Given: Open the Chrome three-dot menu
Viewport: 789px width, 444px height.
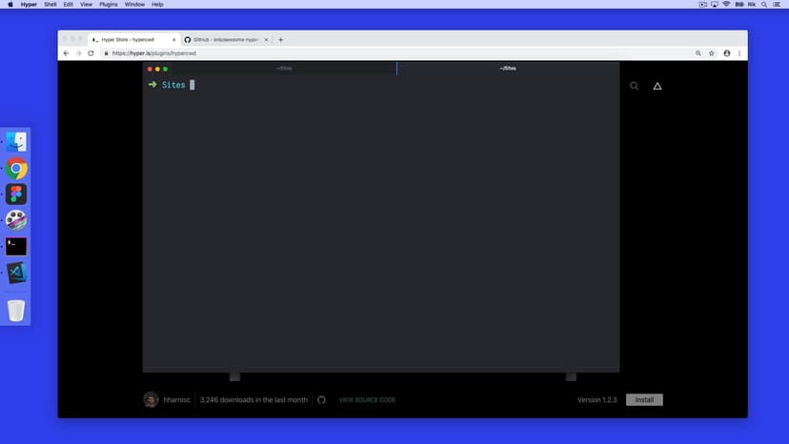Looking at the screenshot, I should coord(738,53).
